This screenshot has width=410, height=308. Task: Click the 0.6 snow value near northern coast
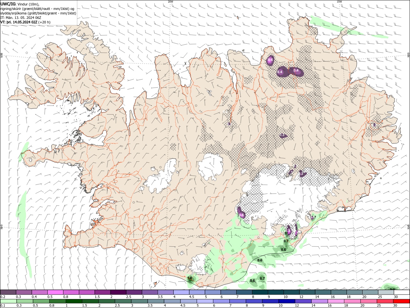(x=270, y=60)
